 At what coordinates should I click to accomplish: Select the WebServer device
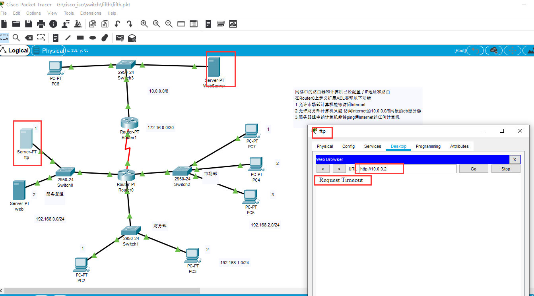214,67
